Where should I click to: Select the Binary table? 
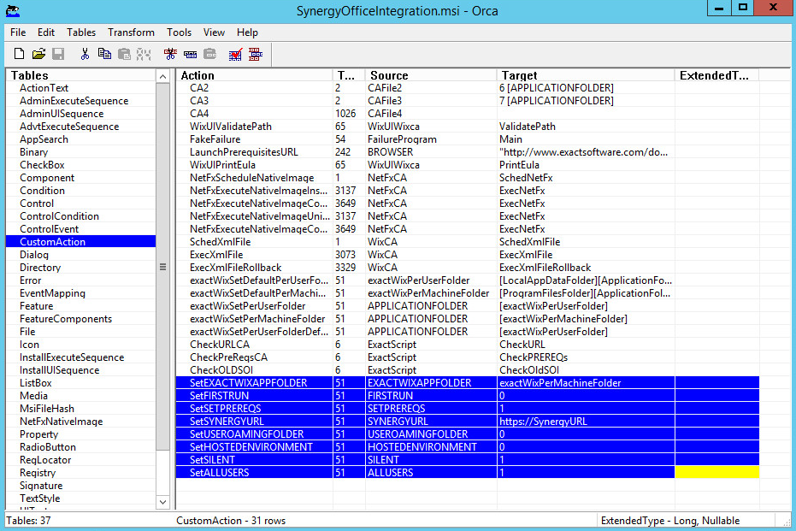[x=33, y=152]
